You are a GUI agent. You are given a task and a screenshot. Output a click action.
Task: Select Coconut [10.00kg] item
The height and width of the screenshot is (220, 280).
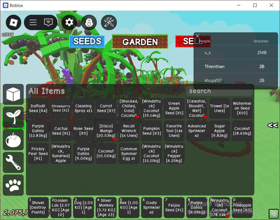click(106, 154)
